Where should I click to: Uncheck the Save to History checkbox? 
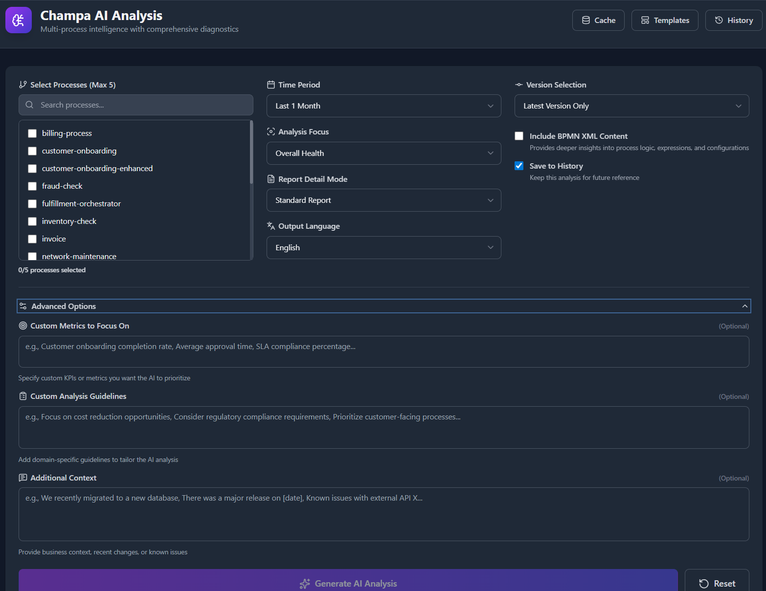tap(519, 166)
